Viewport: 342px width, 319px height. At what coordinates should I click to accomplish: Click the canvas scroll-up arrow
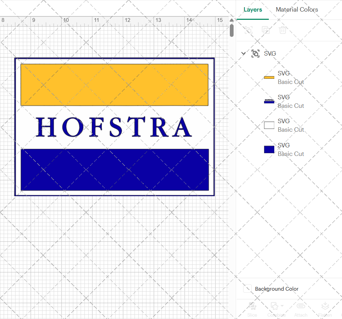[x=232, y=20]
